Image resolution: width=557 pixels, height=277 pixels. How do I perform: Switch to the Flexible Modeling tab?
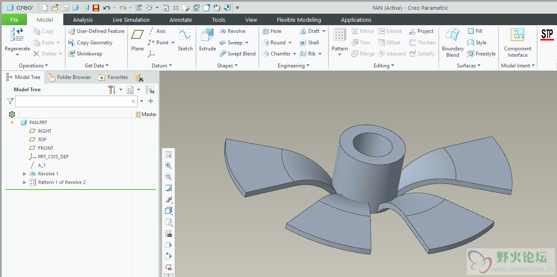point(299,20)
